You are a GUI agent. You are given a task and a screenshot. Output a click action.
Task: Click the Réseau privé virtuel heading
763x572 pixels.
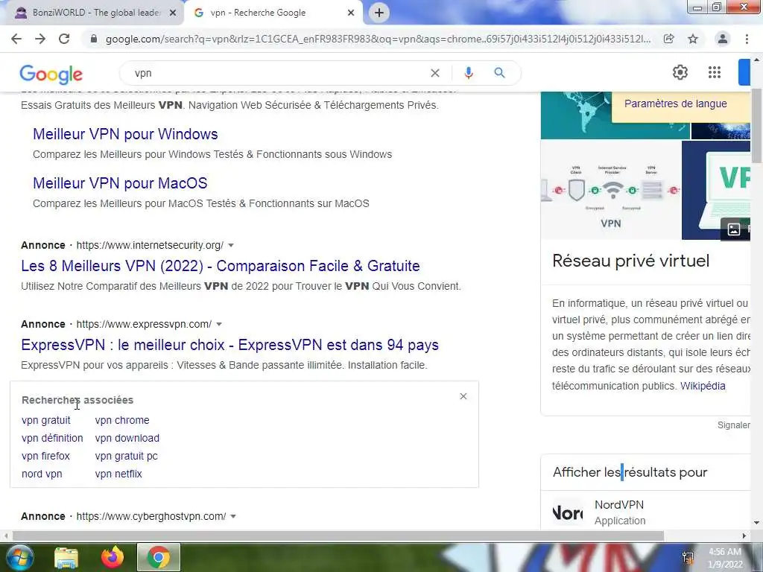click(630, 261)
